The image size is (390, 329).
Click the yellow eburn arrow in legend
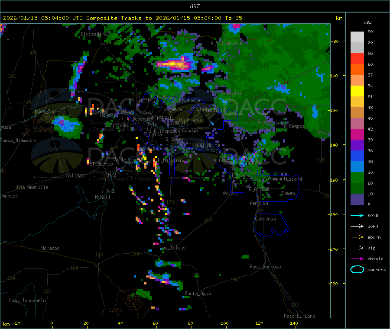pos(357,237)
